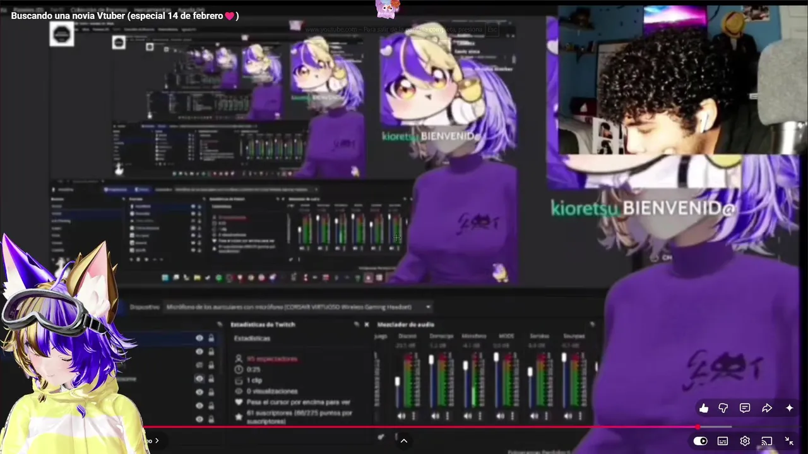The height and width of the screenshot is (454, 808).
Task: Click the MODE volume fader handle
Action: [x=497, y=358]
